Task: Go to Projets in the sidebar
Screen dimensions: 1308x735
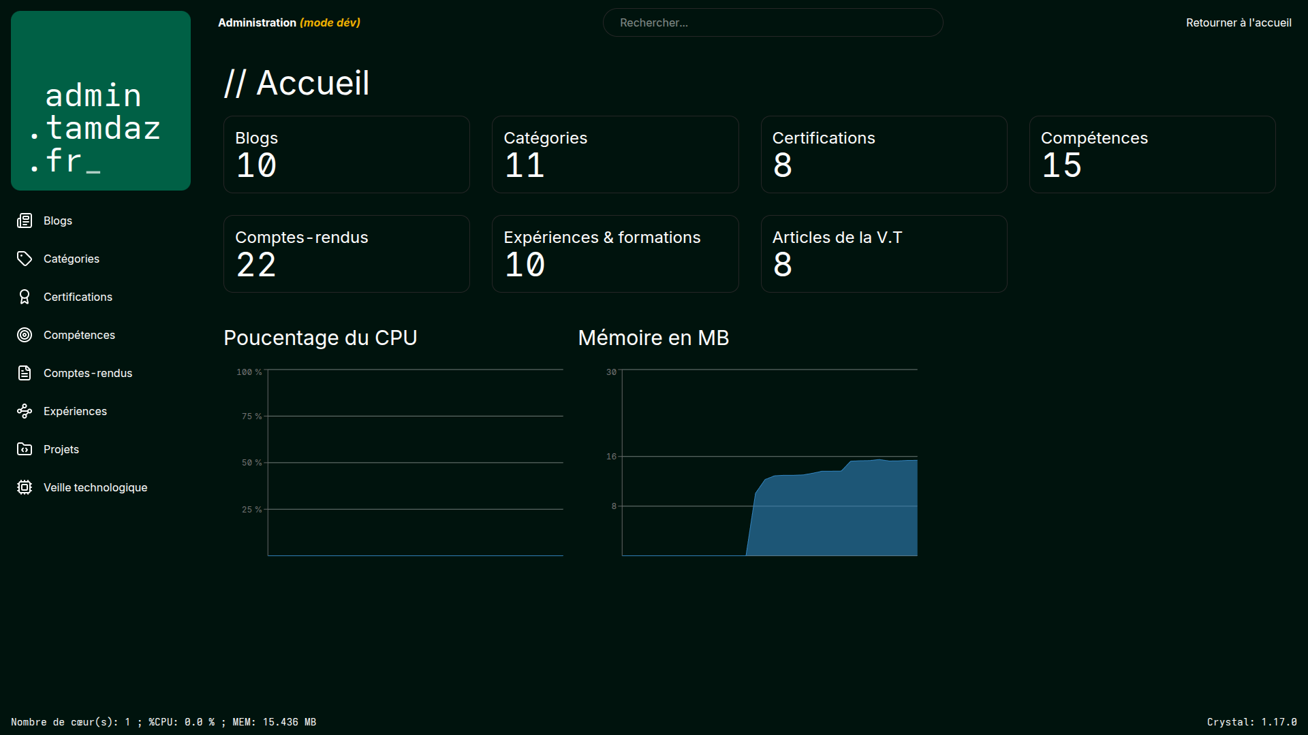Action: point(61,449)
